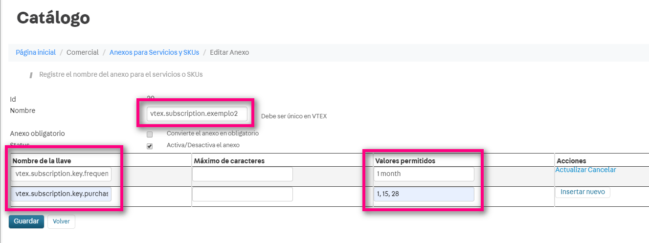Click the vtex.subscription.key.purchaseday key name field
Screen dimensions: 649x243
[x=62, y=194]
